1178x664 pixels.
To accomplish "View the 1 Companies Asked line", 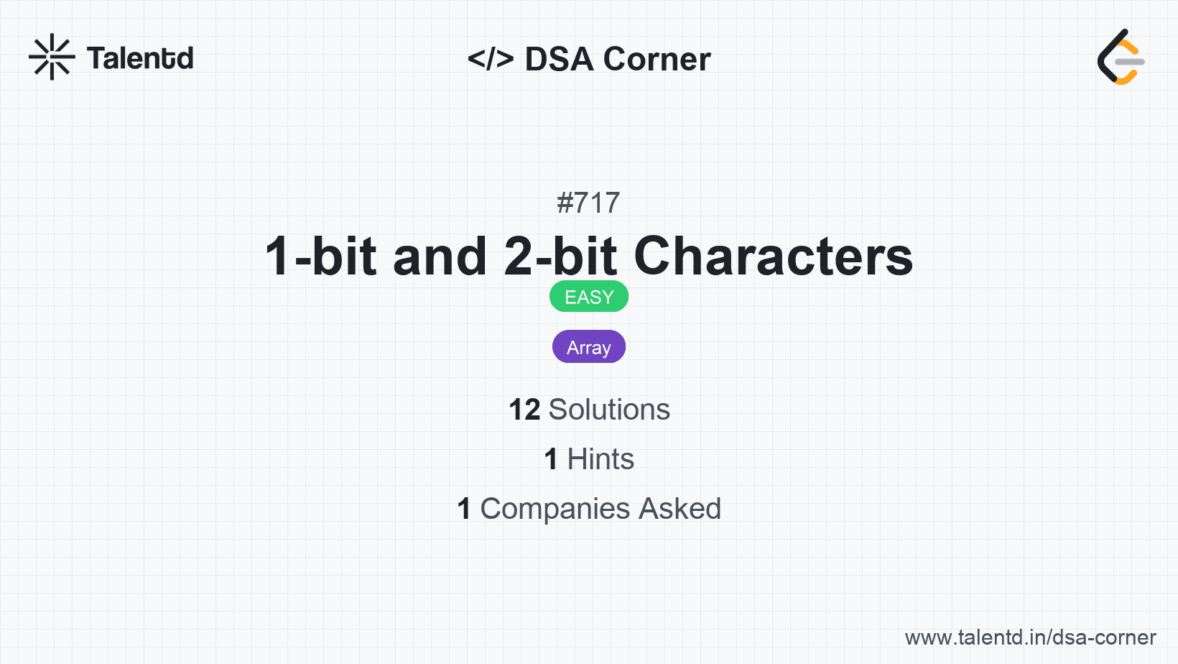I will (x=589, y=509).
